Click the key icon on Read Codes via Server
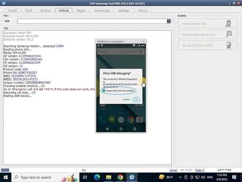 click(229, 34)
